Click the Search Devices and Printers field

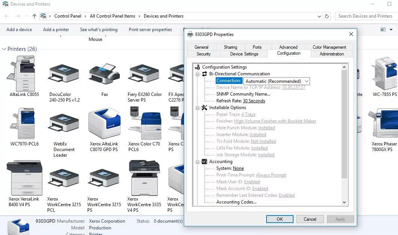(x=365, y=16)
